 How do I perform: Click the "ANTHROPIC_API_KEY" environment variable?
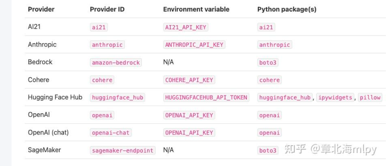click(194, 45)
